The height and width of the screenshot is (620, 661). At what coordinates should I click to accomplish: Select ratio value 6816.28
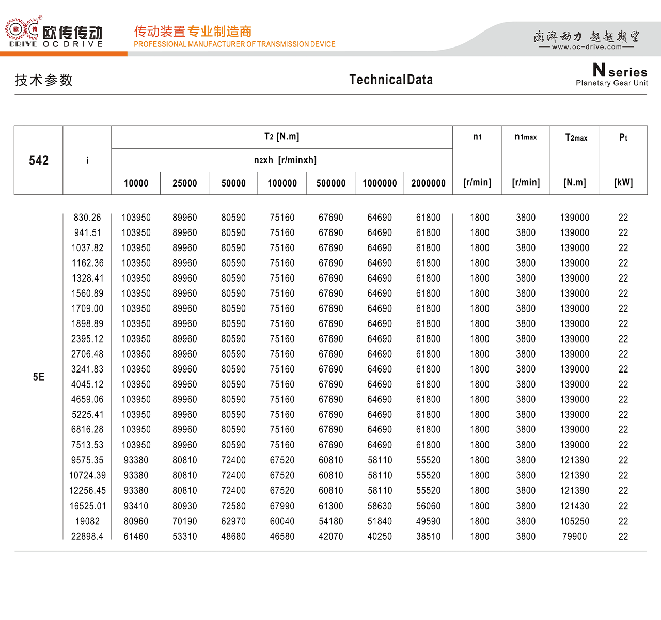click(87, 430)
